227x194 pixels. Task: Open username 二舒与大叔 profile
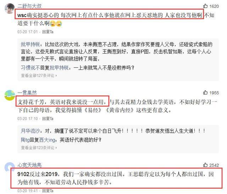(29, 6)
